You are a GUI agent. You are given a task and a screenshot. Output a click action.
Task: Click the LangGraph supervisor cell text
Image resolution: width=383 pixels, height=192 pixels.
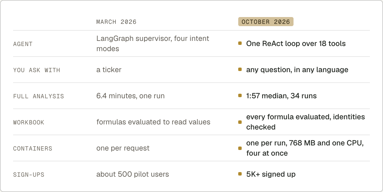(x=153, y=43)
